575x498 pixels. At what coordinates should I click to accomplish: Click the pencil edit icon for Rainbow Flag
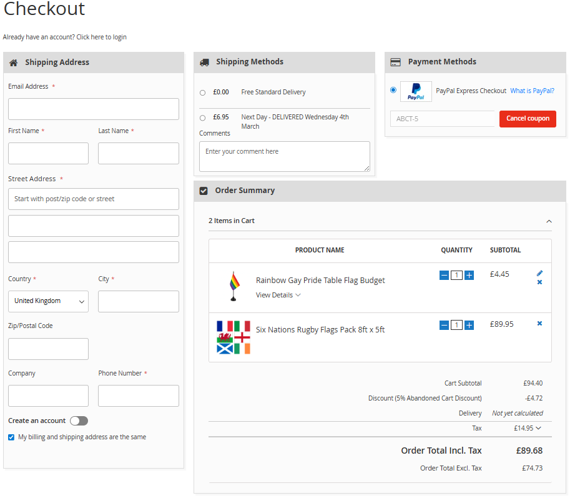539,273
